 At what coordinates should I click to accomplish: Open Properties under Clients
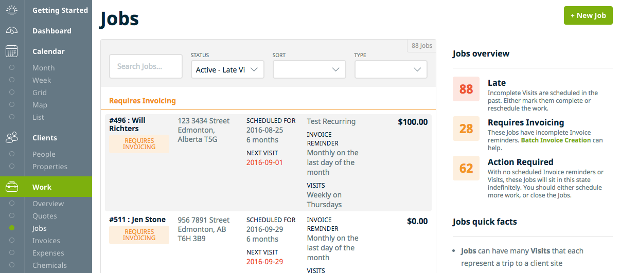[x=50, y=167]
